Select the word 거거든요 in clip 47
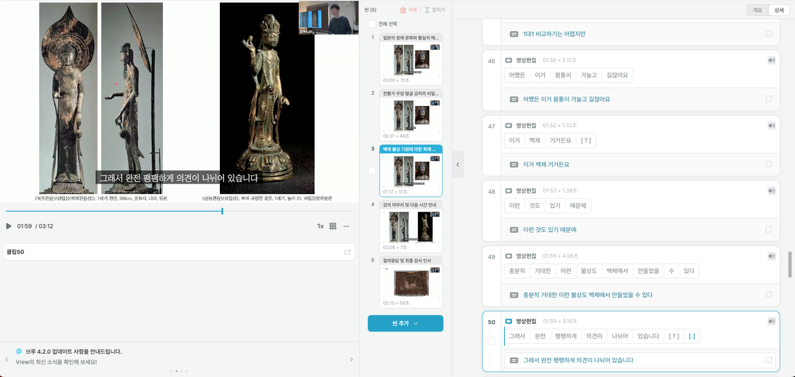795x377 pixels. point(560,140)
